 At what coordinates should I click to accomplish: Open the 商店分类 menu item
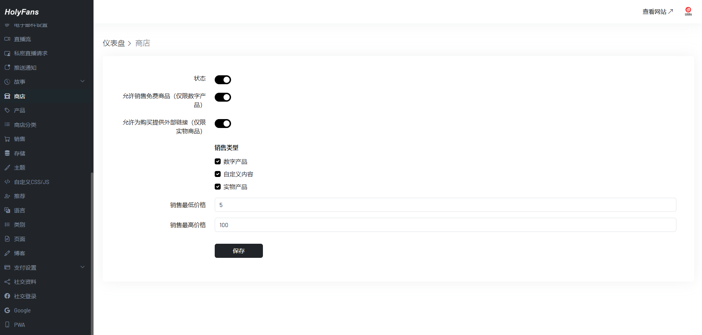[x=25, y=125]
